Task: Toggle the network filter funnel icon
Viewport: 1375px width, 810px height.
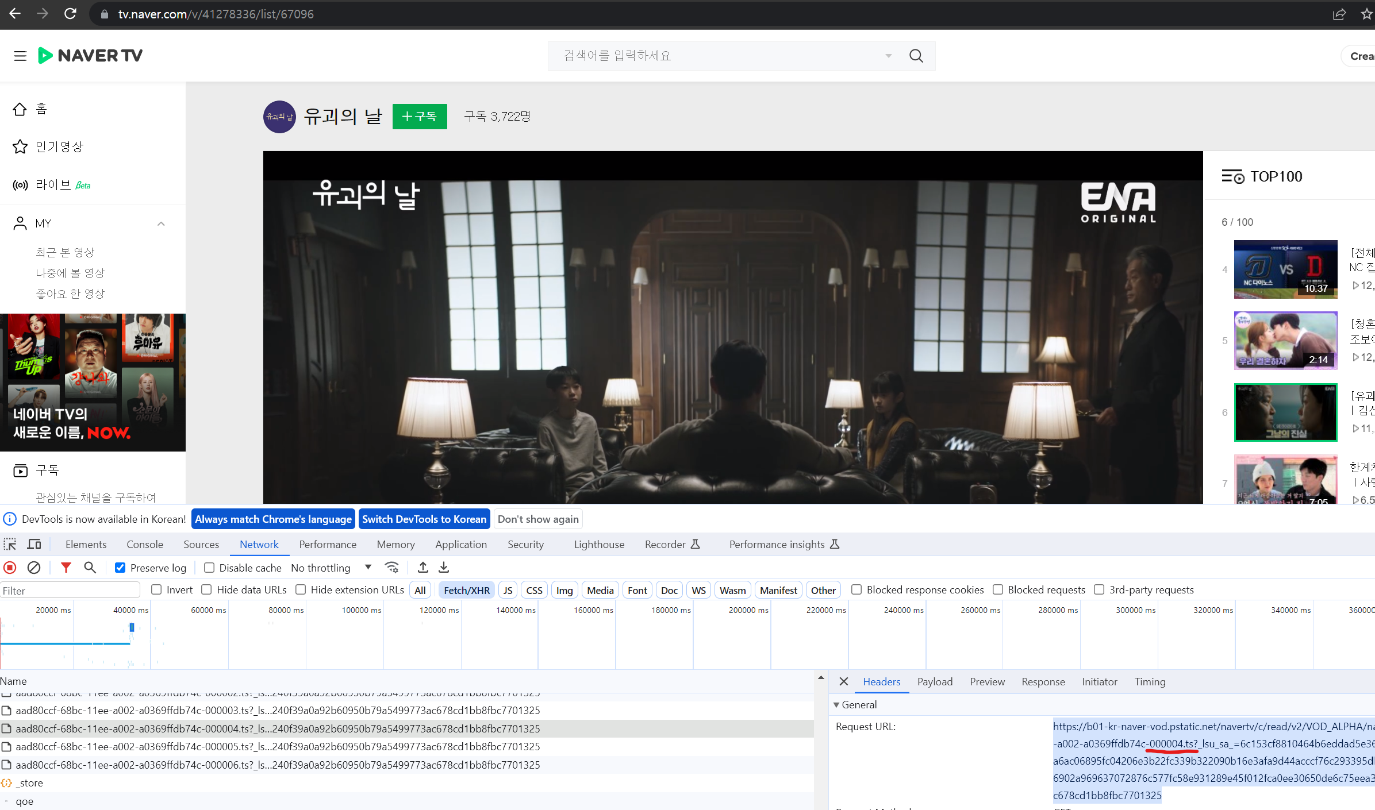Action: pos(66,568)
